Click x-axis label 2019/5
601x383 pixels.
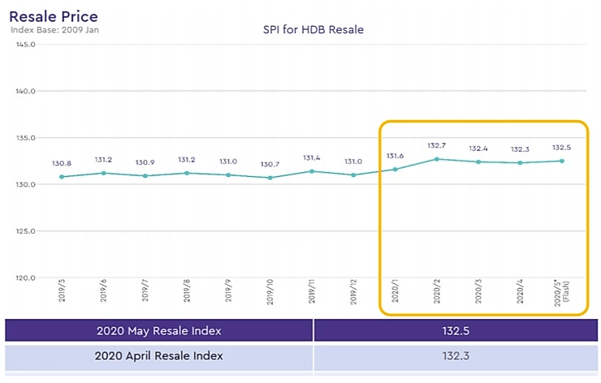click(62, 290)
